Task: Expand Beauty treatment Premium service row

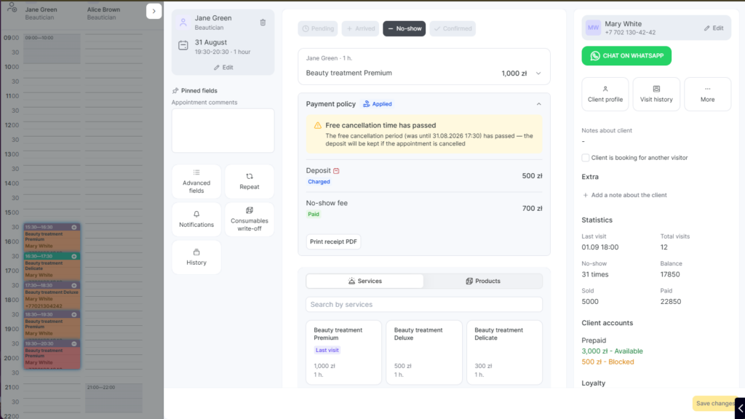Action: 538,73
